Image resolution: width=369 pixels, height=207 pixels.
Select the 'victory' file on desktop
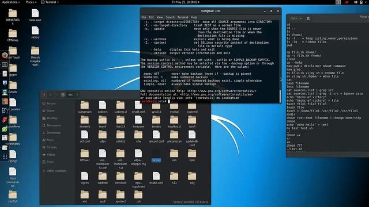click(x=35, y=32)
